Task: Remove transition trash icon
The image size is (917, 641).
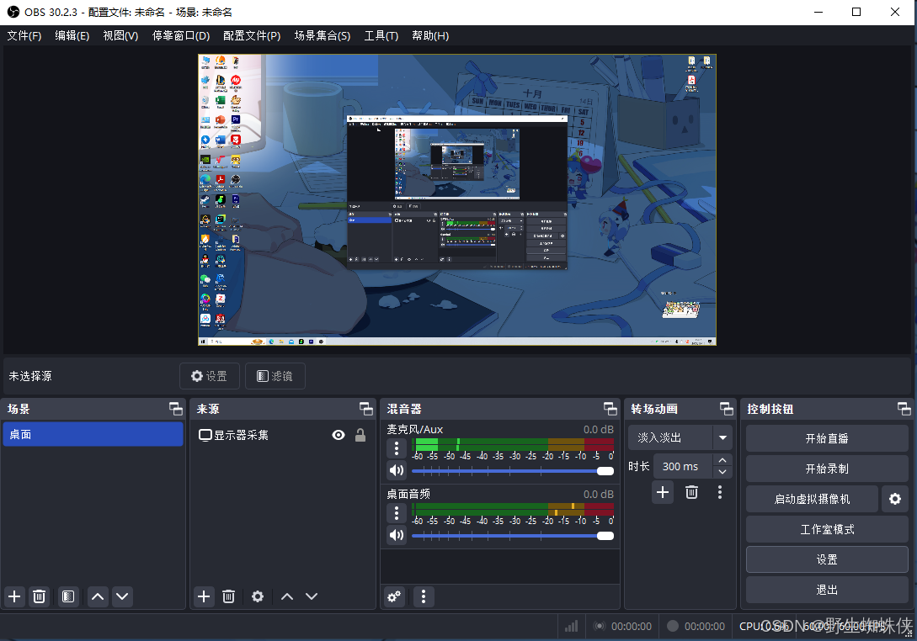Action: (691, 493)
